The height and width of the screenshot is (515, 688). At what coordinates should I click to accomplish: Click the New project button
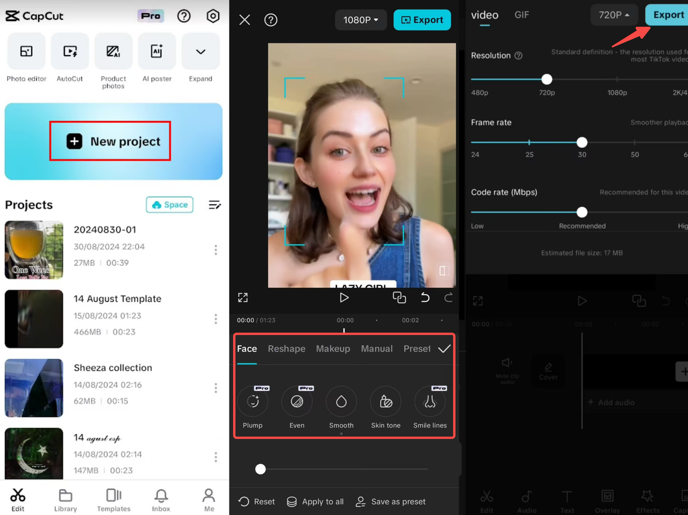tap(110, 141)
